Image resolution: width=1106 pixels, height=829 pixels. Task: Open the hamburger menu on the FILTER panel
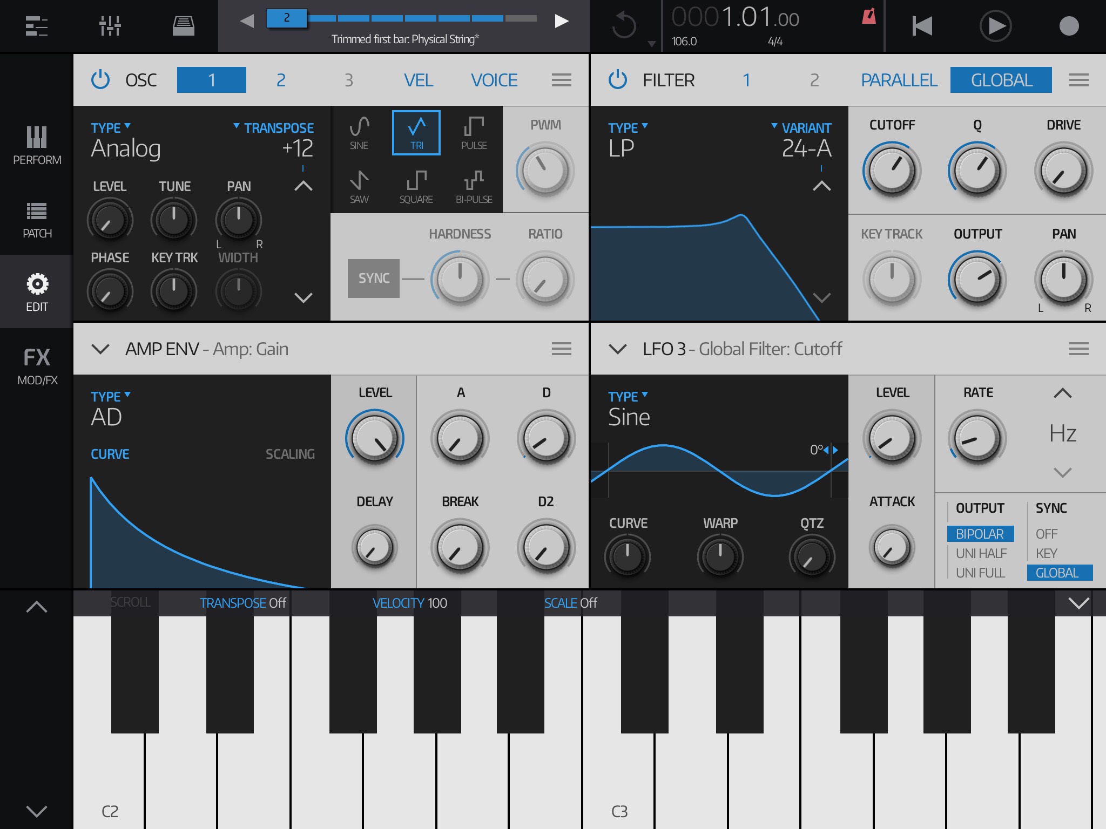tap(1078, 80)
